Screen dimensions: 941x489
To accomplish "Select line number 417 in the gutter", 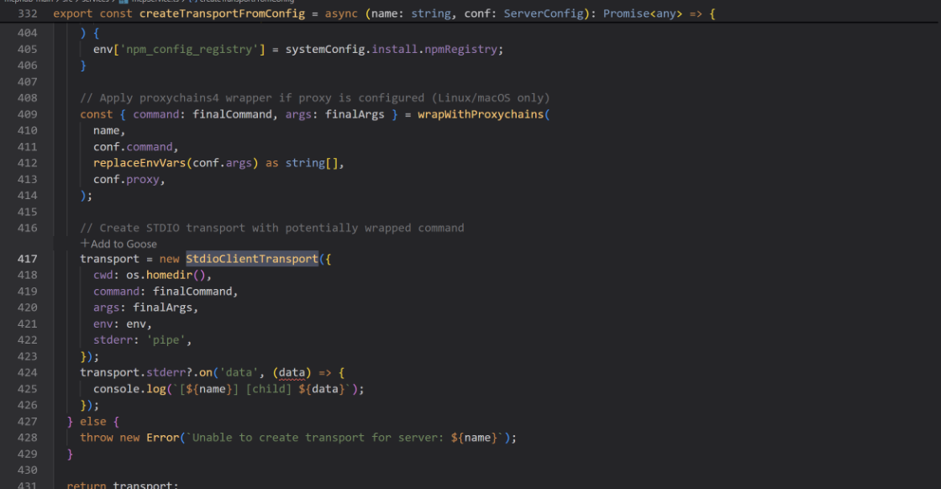I will [28, 259].
